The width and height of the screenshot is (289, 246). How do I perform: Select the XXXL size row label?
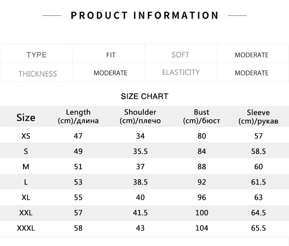tap(26, 228)
